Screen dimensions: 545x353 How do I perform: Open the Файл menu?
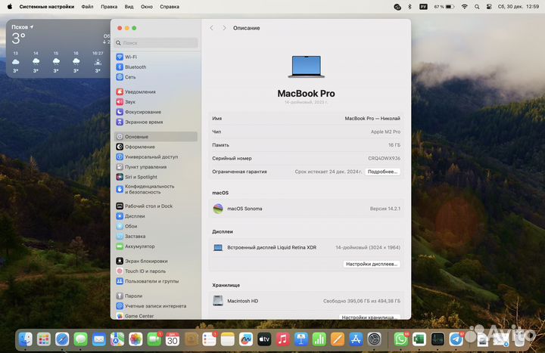[x=87, y=7]
